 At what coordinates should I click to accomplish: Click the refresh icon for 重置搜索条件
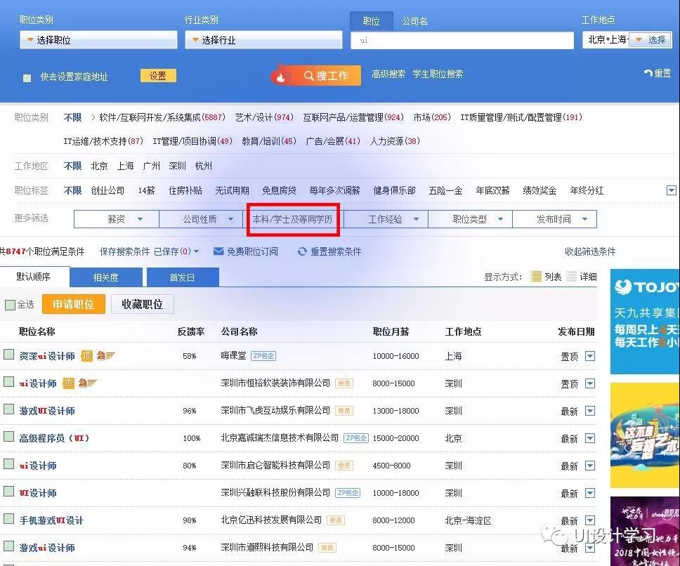[303, 251]
